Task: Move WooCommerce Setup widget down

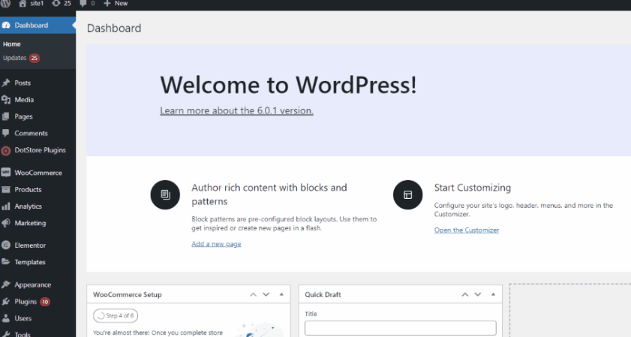Action: click(x=266, y=295)
